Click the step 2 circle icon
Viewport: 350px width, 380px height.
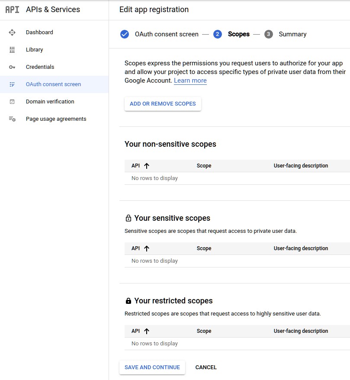218,34
